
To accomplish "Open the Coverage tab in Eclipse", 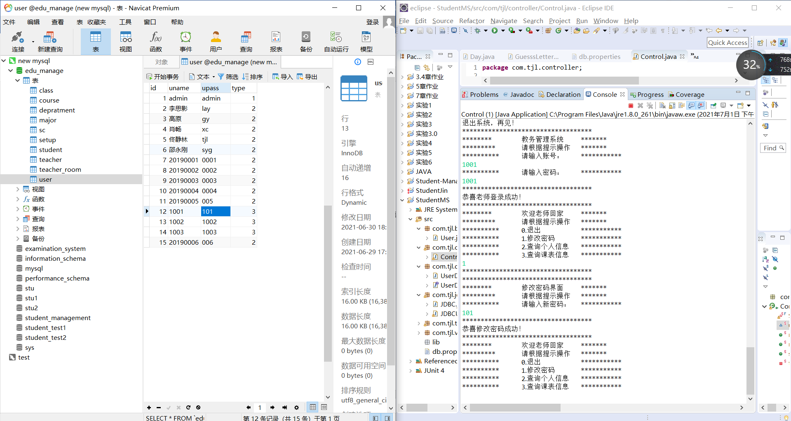I will (686, 94).
